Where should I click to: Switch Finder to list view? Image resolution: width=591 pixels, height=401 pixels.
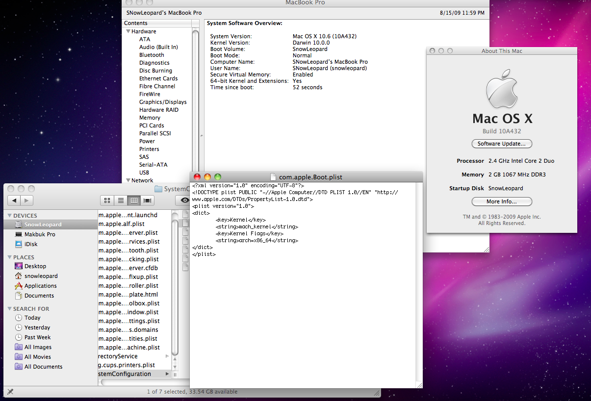(120, 200)
